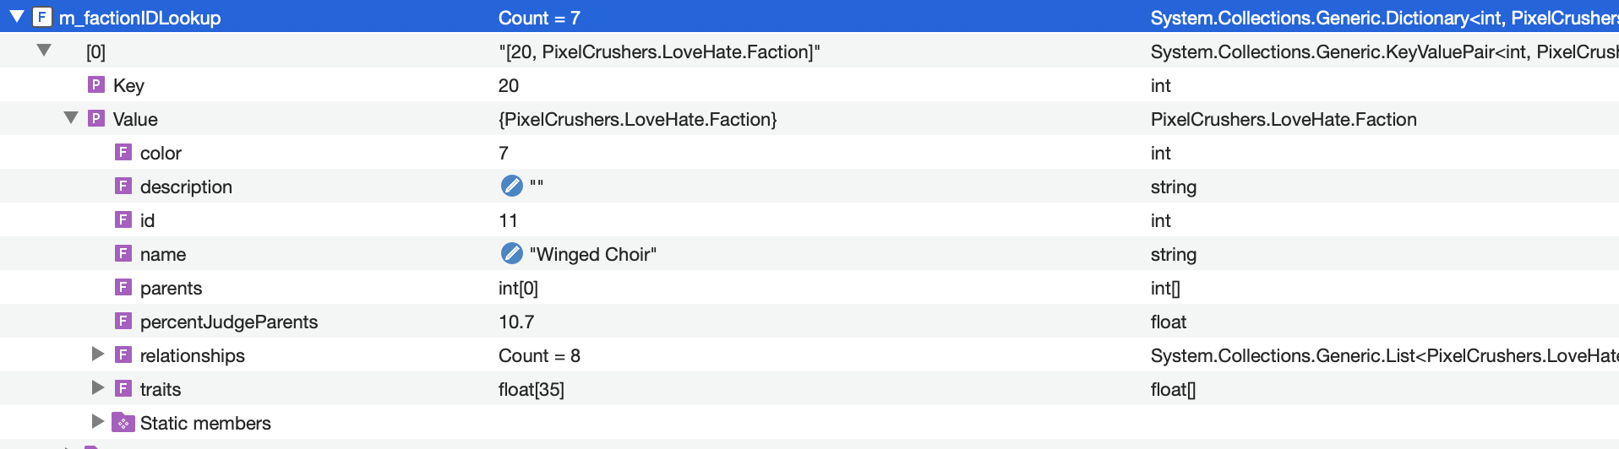Select the parents field row
This screenshot has height=449, width=1619.
tap(809, 287)
